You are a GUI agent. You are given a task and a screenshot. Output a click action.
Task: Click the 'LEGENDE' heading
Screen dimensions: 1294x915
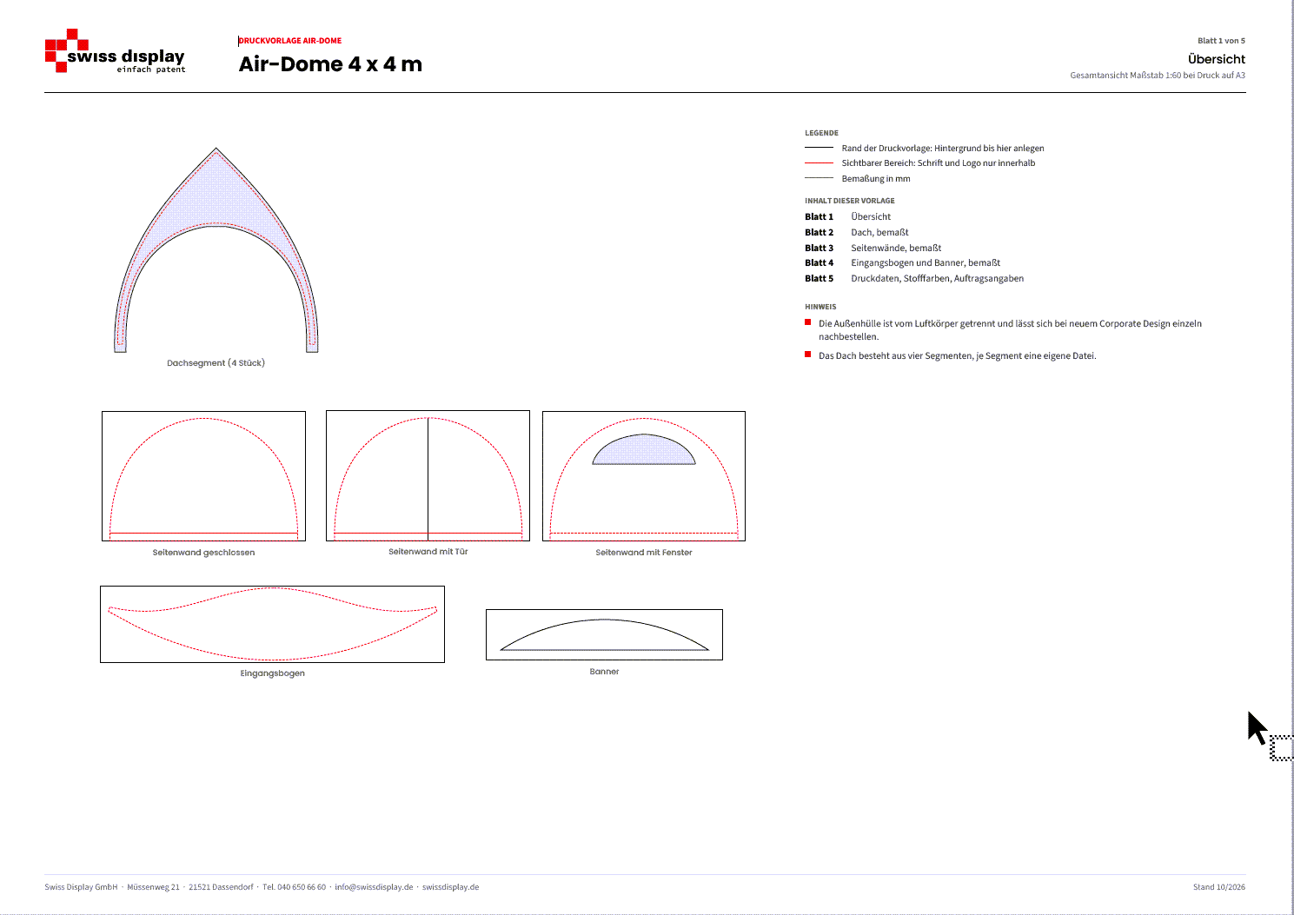click(821, 133)
